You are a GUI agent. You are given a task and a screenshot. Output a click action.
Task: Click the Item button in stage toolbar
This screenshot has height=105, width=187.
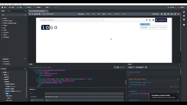[104, 14]
